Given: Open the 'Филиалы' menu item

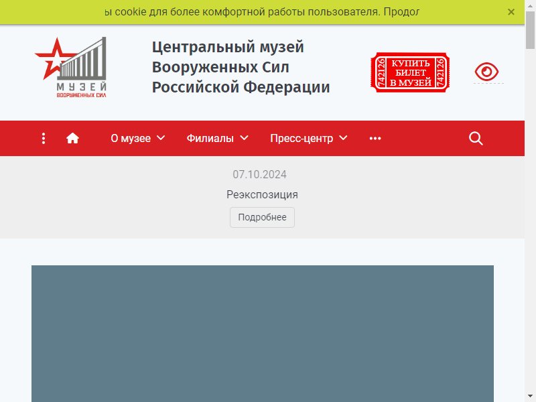Looking at the screenshot, I should pyautogui.click(x=210, y=139).
